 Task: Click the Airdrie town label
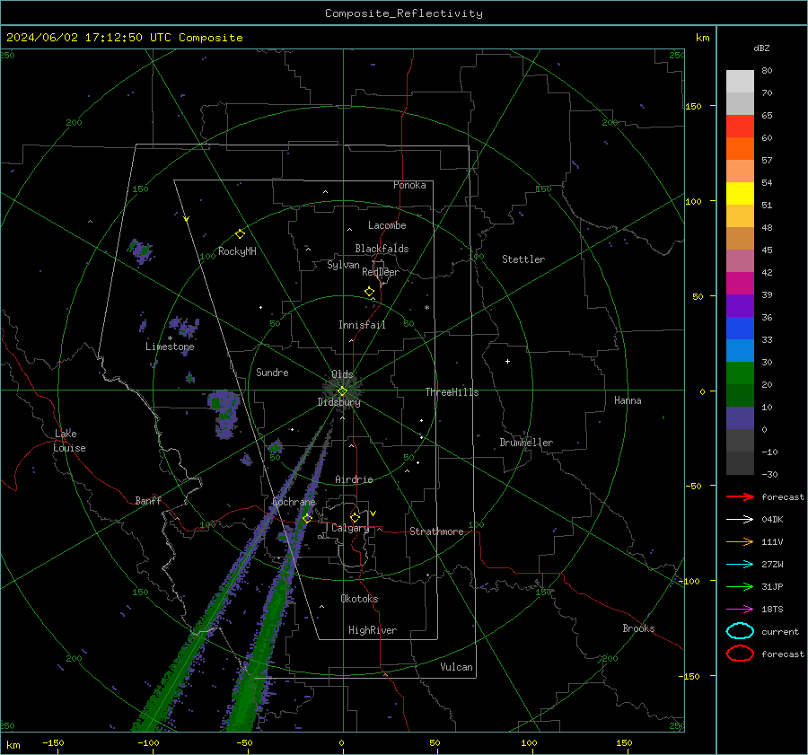point(354,479)
